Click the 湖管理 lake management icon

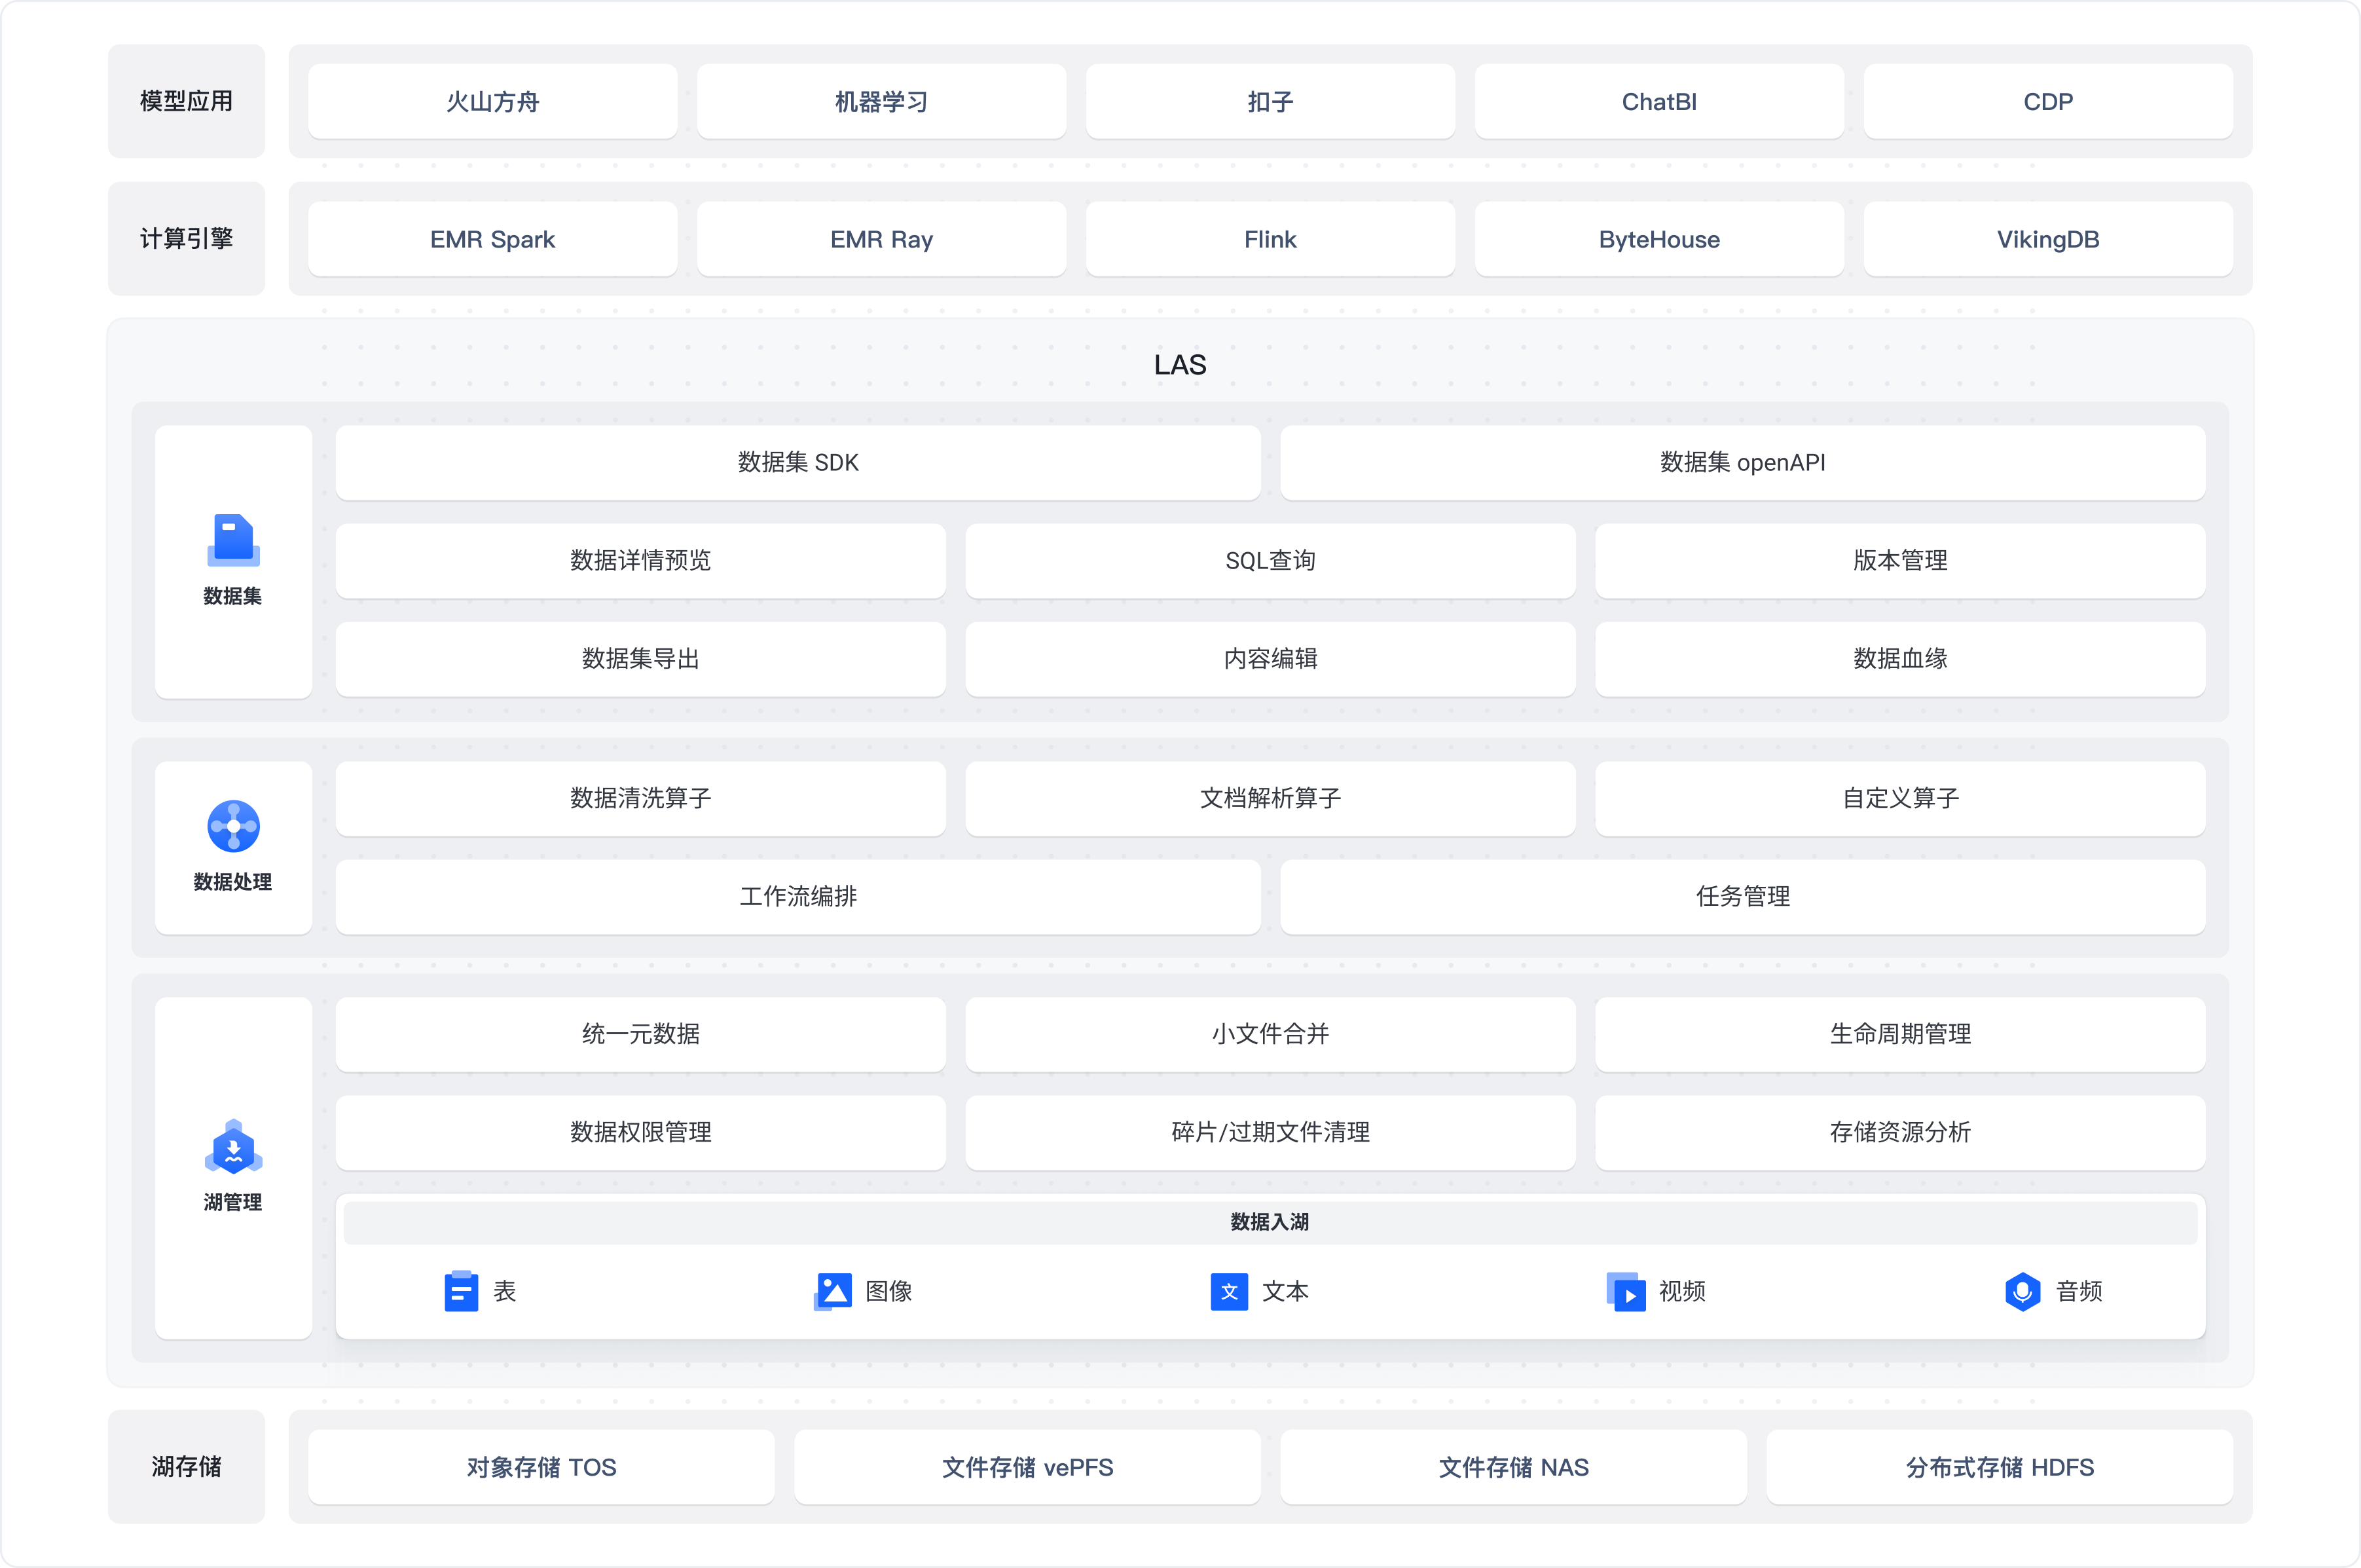[x=233, y=1146]
